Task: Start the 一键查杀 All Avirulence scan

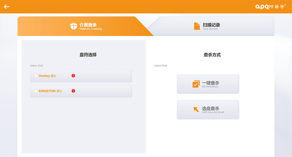Action: (208, 84)
